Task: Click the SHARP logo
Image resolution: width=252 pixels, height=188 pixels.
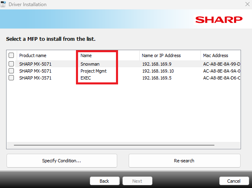Action: (219, 20)
